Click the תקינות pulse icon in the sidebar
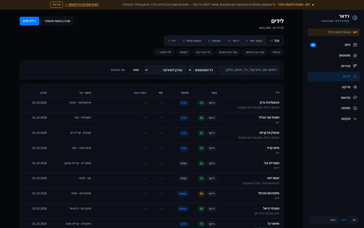Screen dimensions: 364x228 pyautogui.click(x=355, y=119)
